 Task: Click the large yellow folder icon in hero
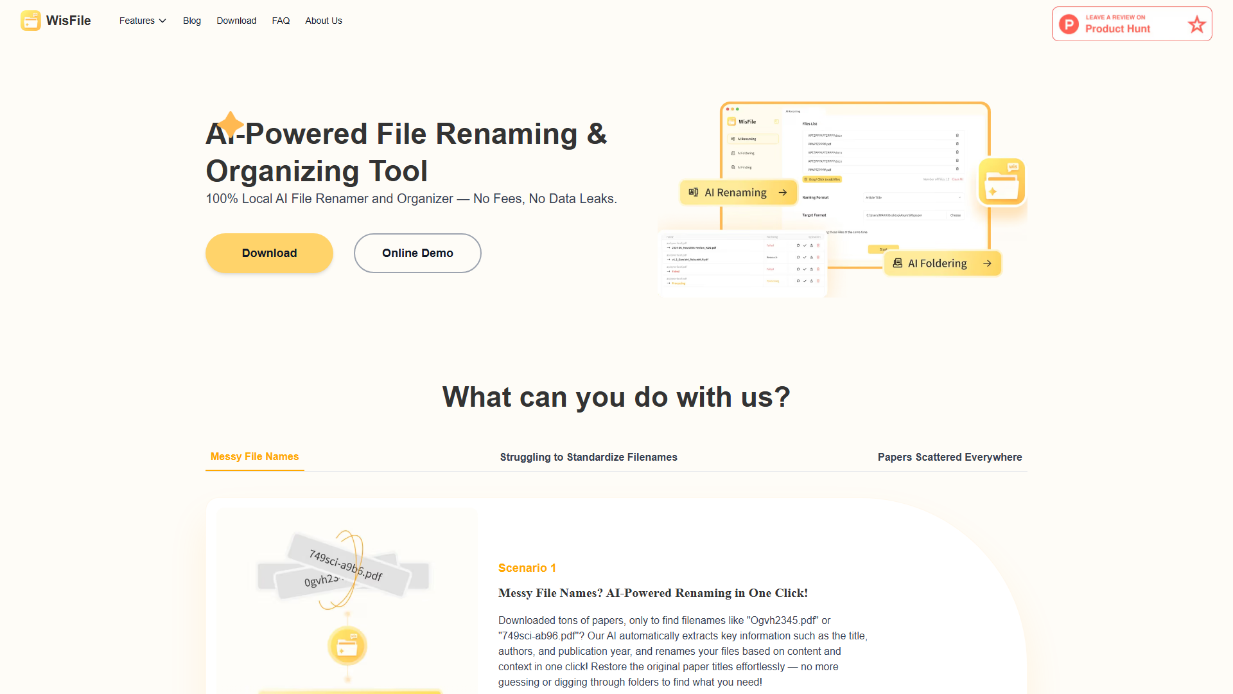pos(1001,182)
